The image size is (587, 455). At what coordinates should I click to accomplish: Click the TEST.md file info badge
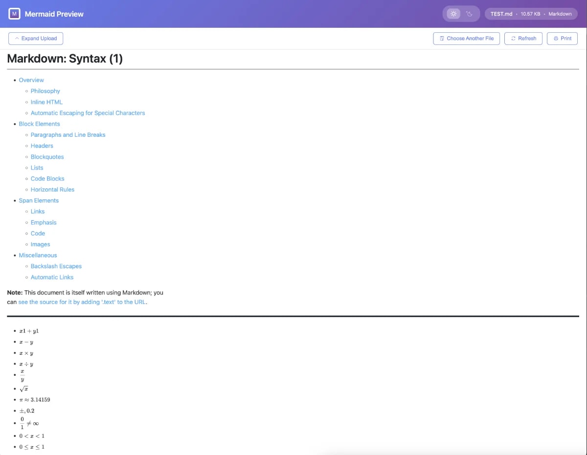531,14
